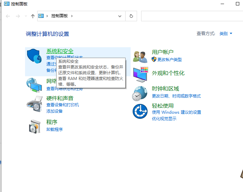Click the Hardware and Sound printer icon
The image size is (243, 192).
point(34,103)
